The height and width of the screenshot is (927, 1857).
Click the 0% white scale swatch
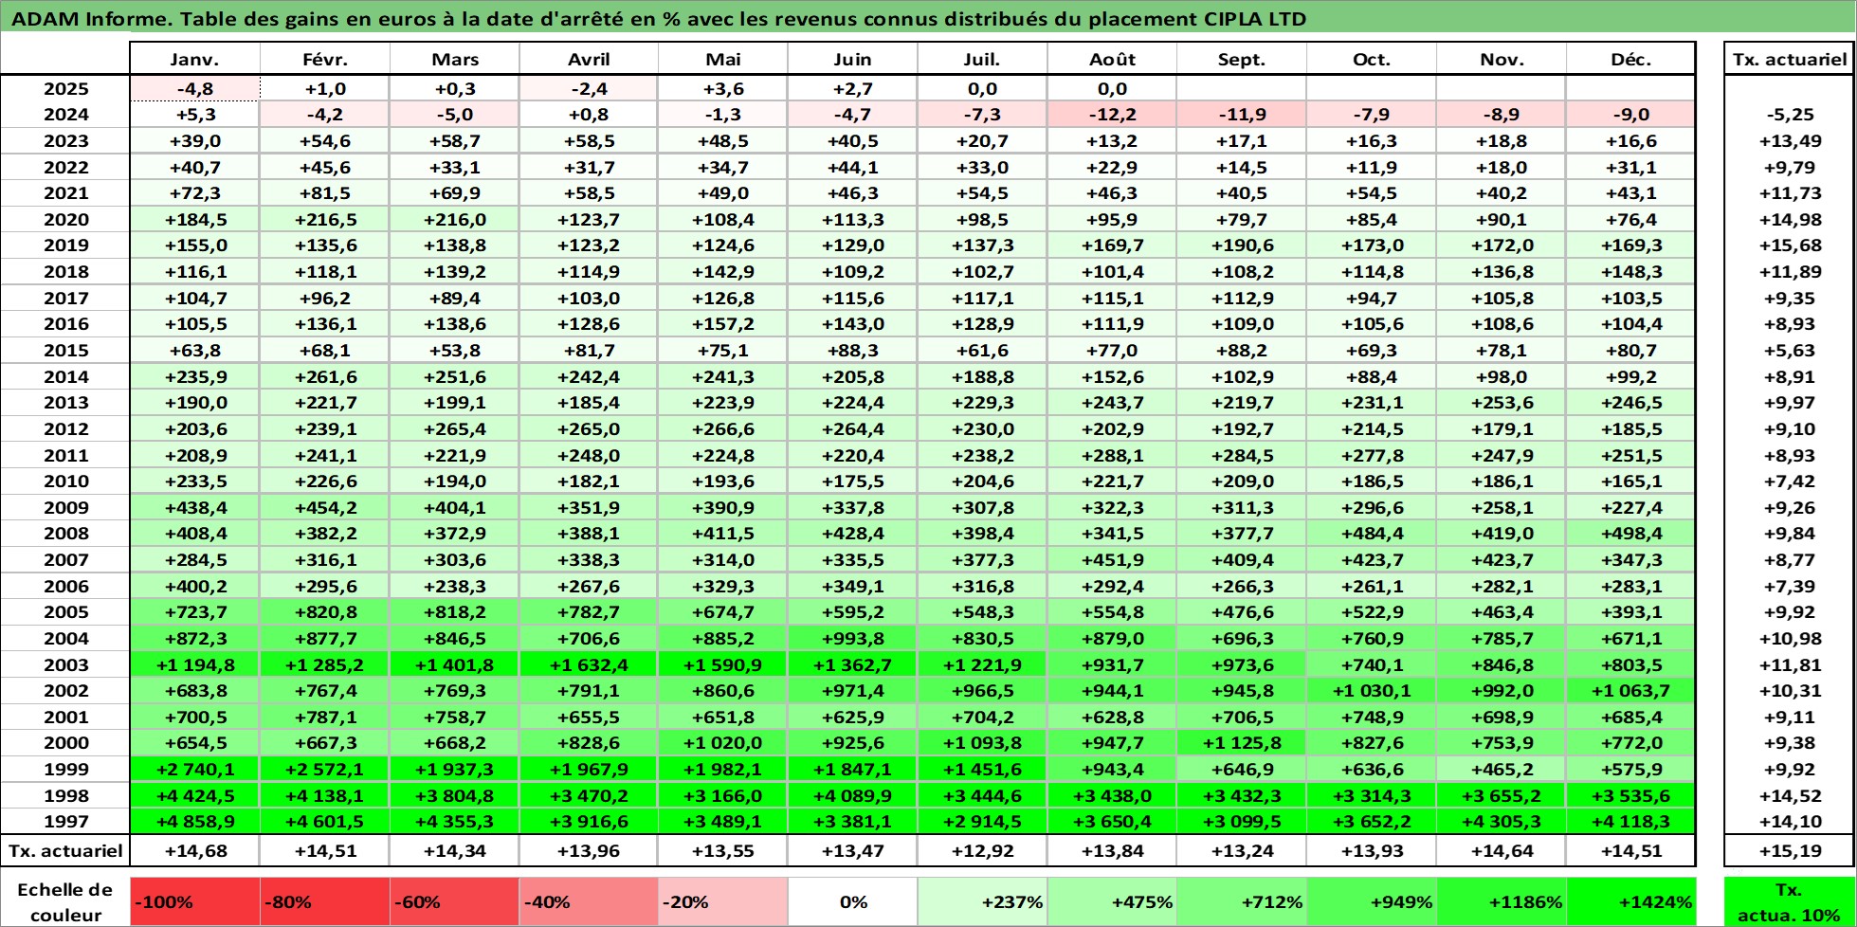(852, 902)
